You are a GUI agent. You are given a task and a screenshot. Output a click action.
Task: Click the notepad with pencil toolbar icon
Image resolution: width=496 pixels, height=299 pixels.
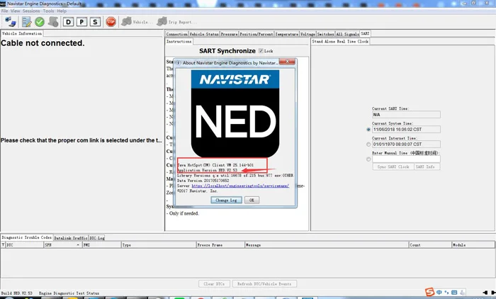point(26,22)
